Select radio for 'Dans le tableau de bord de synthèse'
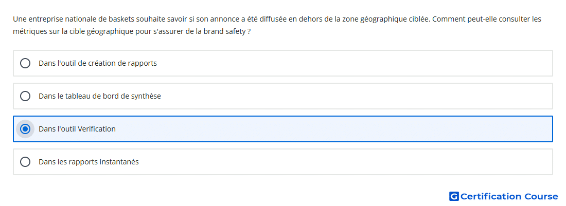Screen dimensions: 566x206 click(25, 96)
